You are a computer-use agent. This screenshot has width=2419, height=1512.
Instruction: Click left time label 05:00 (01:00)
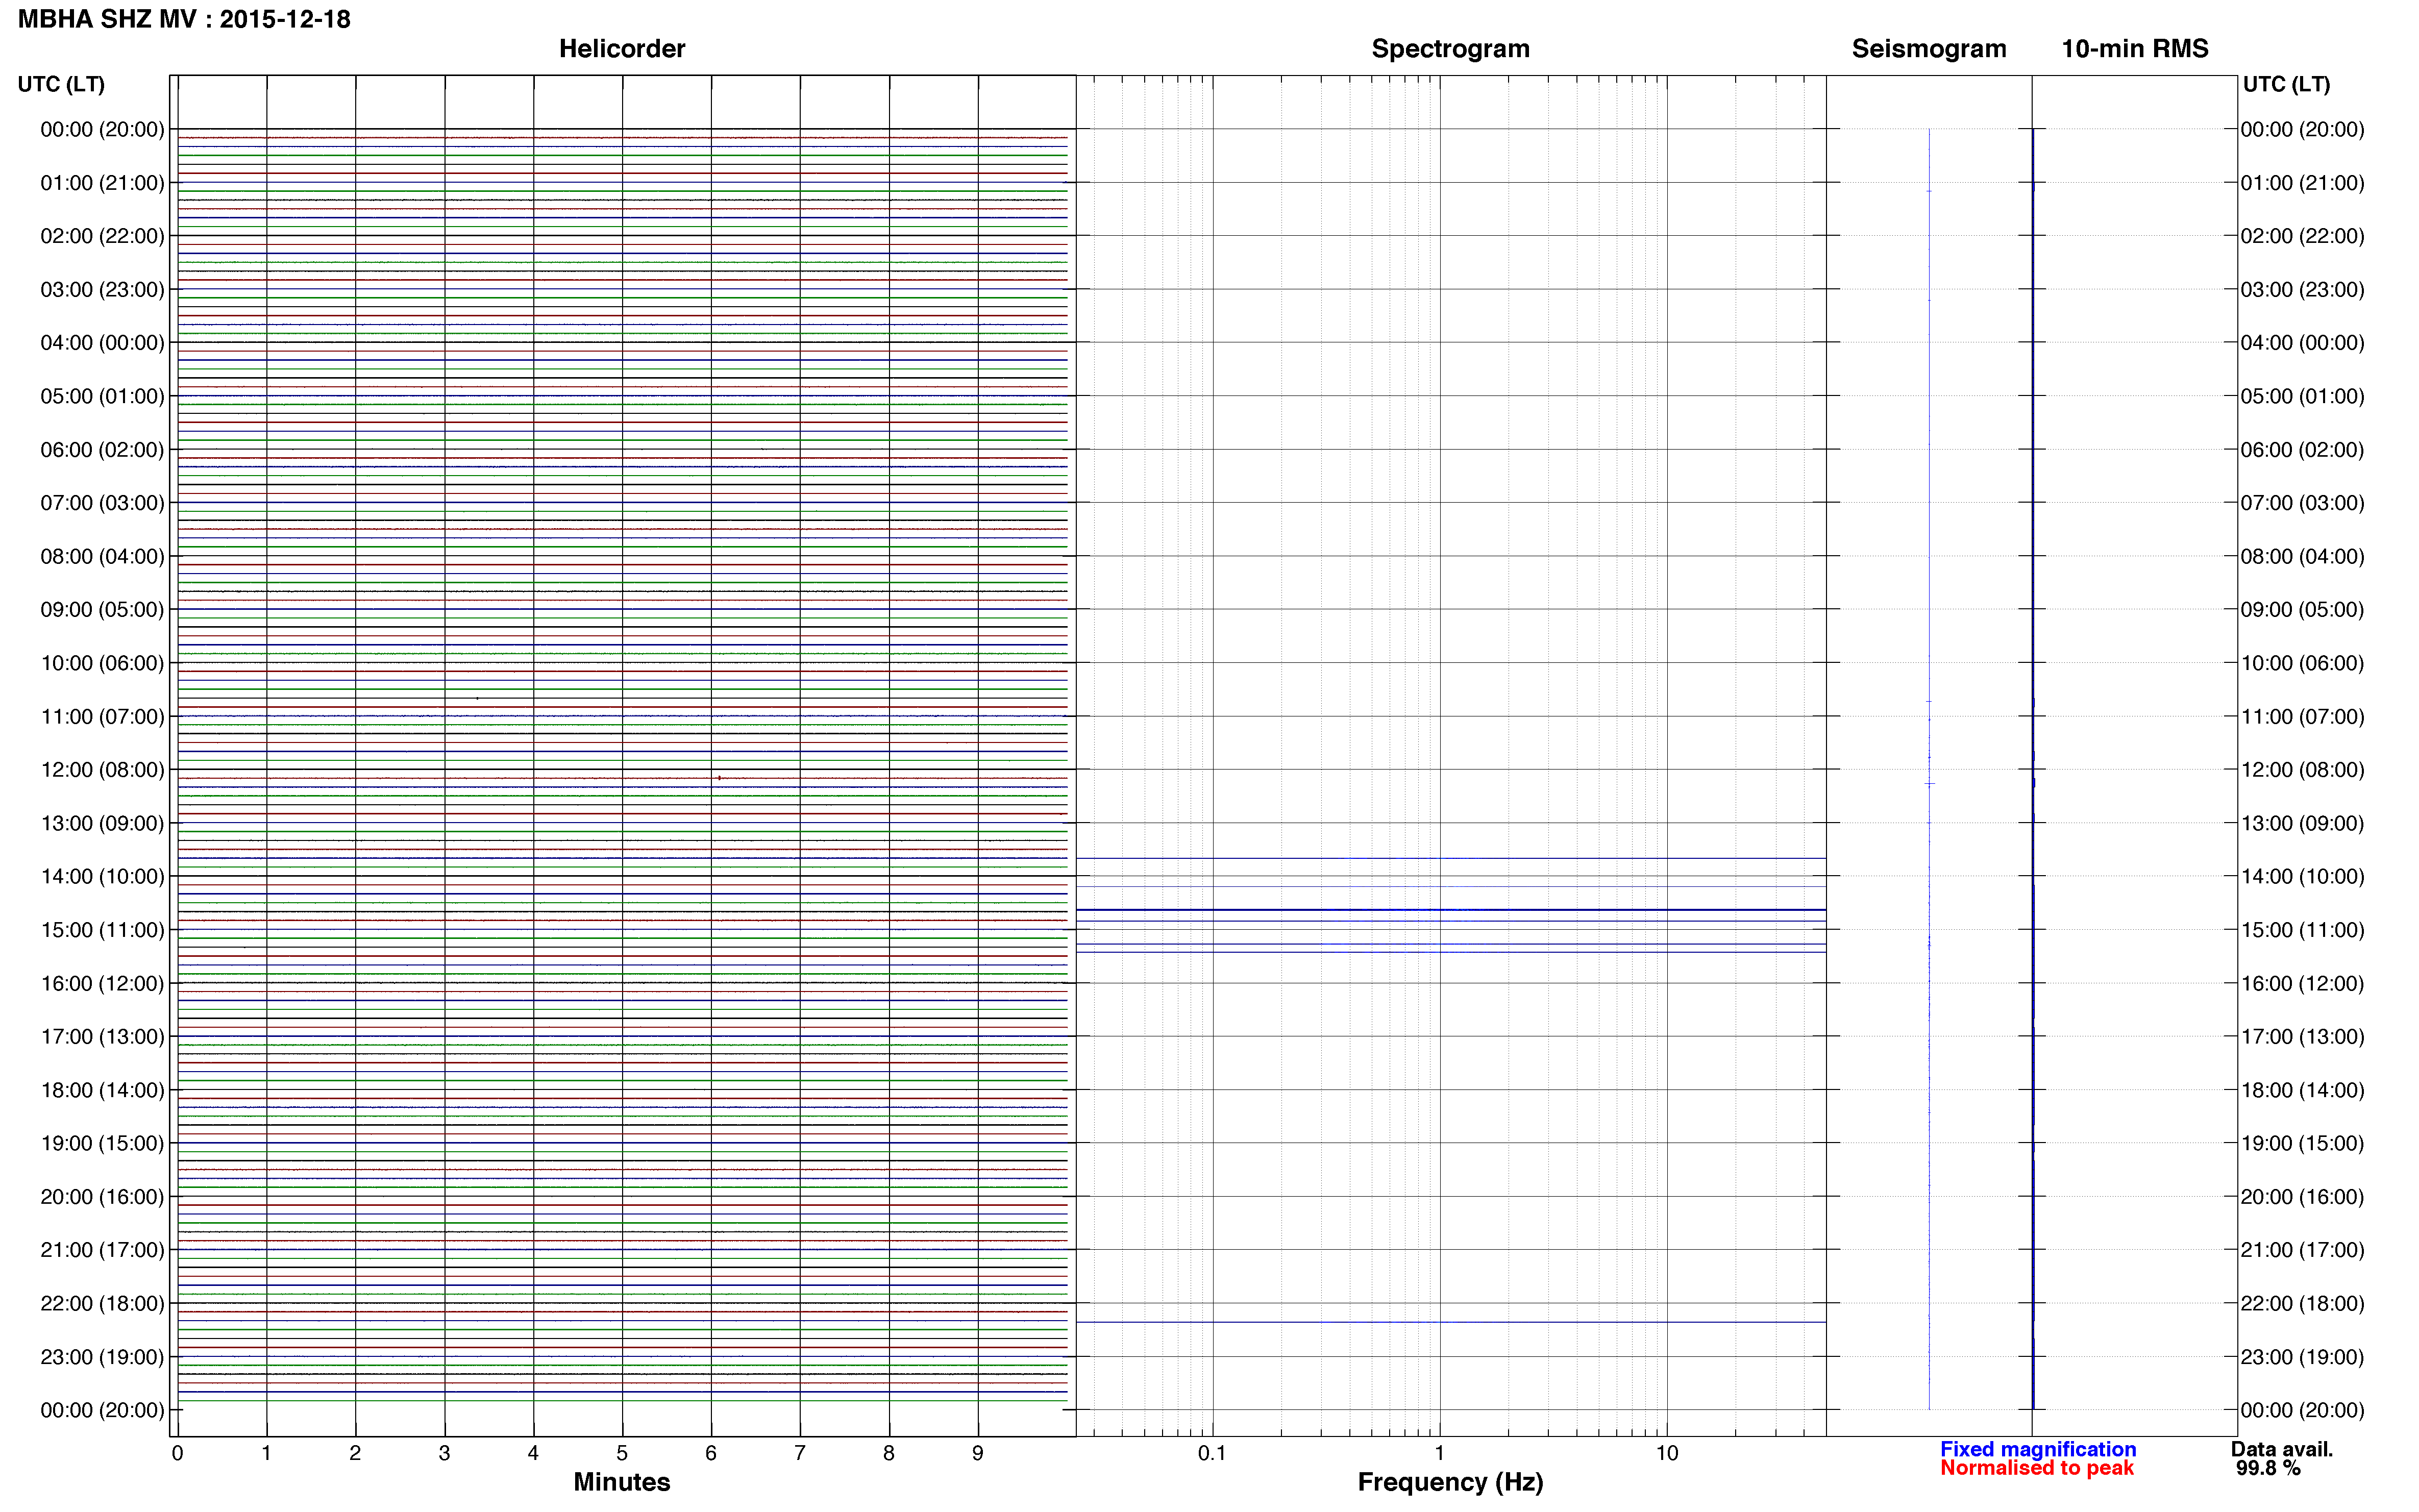102,396
